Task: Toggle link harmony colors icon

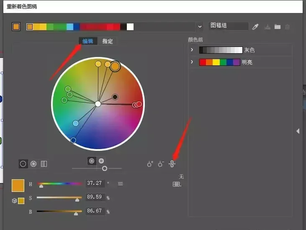Action: [172, 164]
